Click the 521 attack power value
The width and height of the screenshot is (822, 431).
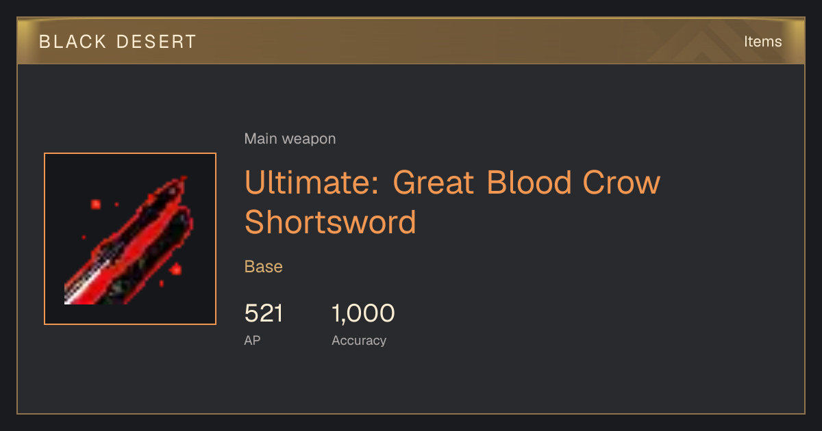click(264, 313)
